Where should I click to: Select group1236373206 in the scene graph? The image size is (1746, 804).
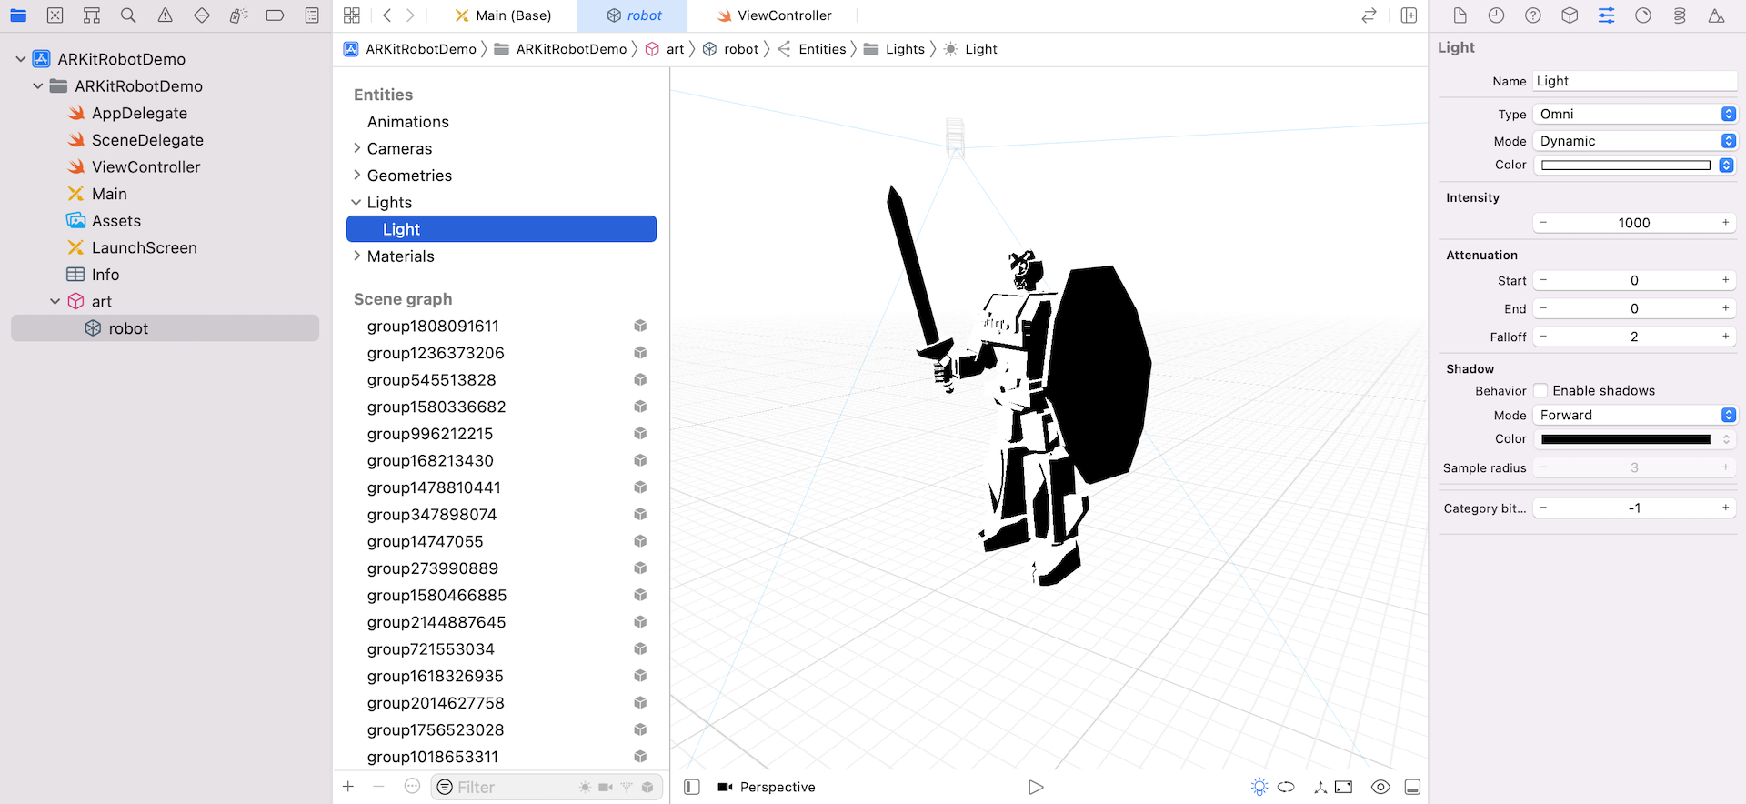click(x=436, y=353)
